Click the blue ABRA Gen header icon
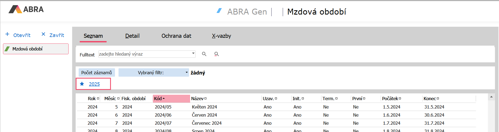499x132 pixels. [x=219, y=11]
